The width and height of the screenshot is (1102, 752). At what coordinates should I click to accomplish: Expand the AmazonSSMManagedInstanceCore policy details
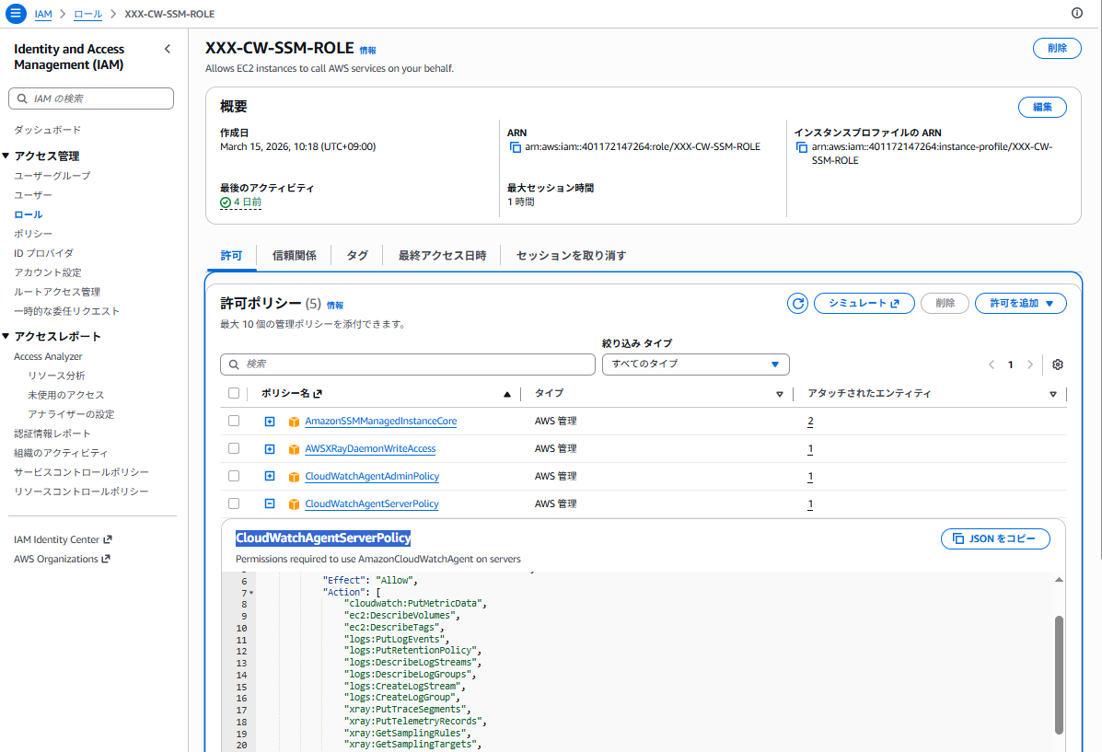[x=270, y=421]
